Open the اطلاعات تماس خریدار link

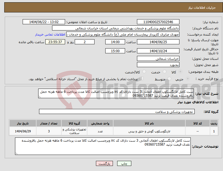(50, 34)
